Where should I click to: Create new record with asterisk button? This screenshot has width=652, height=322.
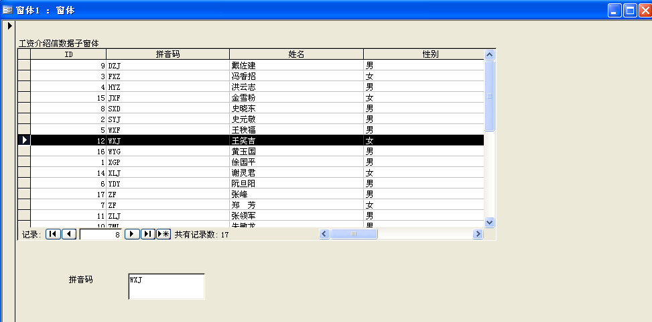pos(164,234)
